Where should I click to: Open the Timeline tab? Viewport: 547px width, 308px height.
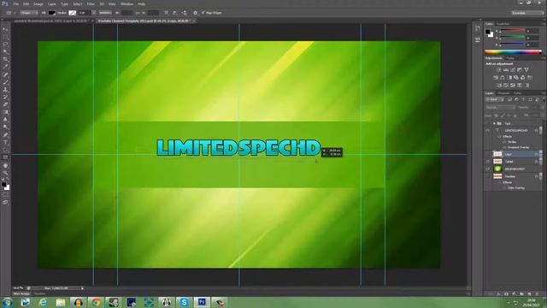tap(40, 293)
